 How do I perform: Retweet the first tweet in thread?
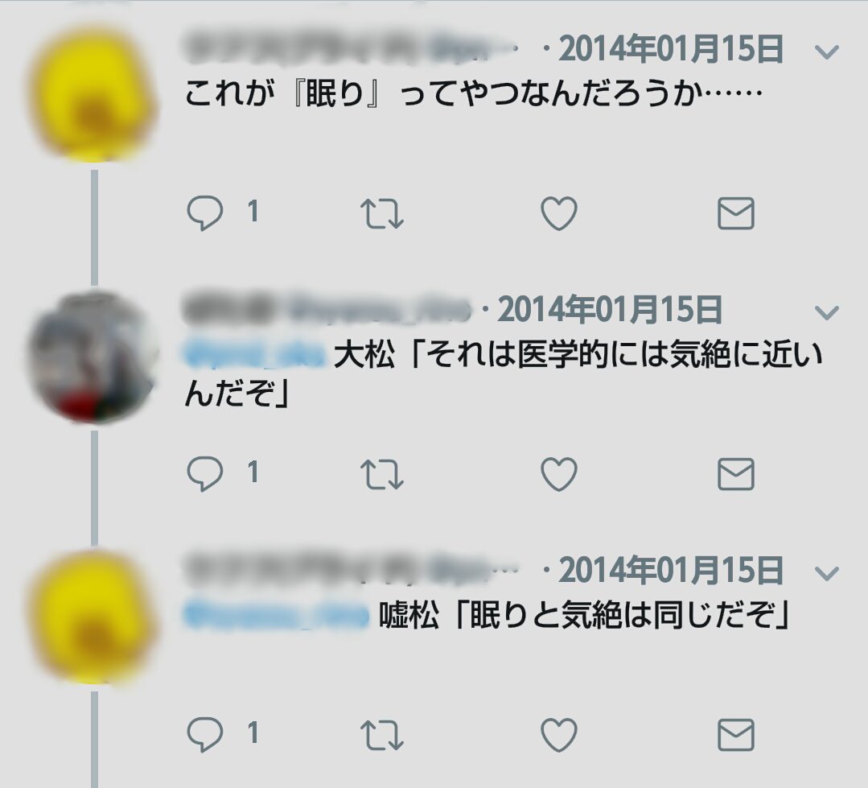pos(382,214)
